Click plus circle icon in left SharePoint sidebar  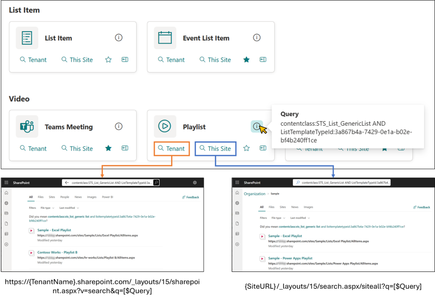point(7,244)
